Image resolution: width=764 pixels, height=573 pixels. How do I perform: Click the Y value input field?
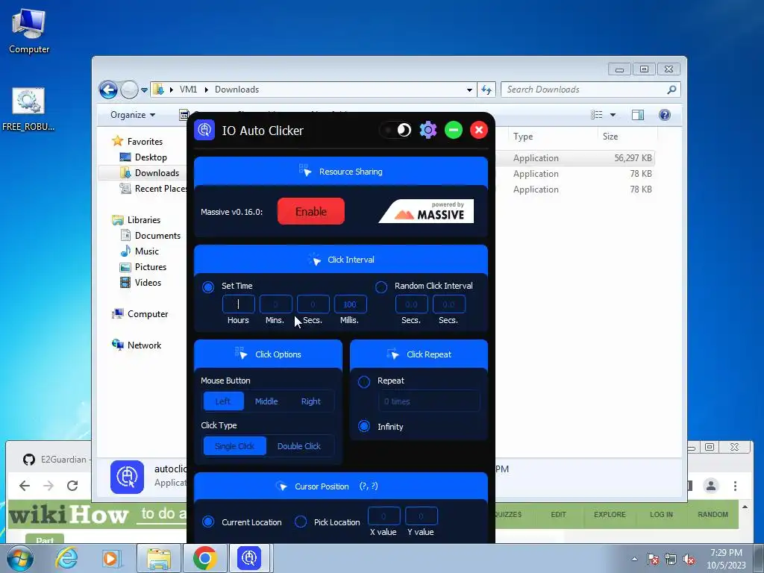point(422,516)
